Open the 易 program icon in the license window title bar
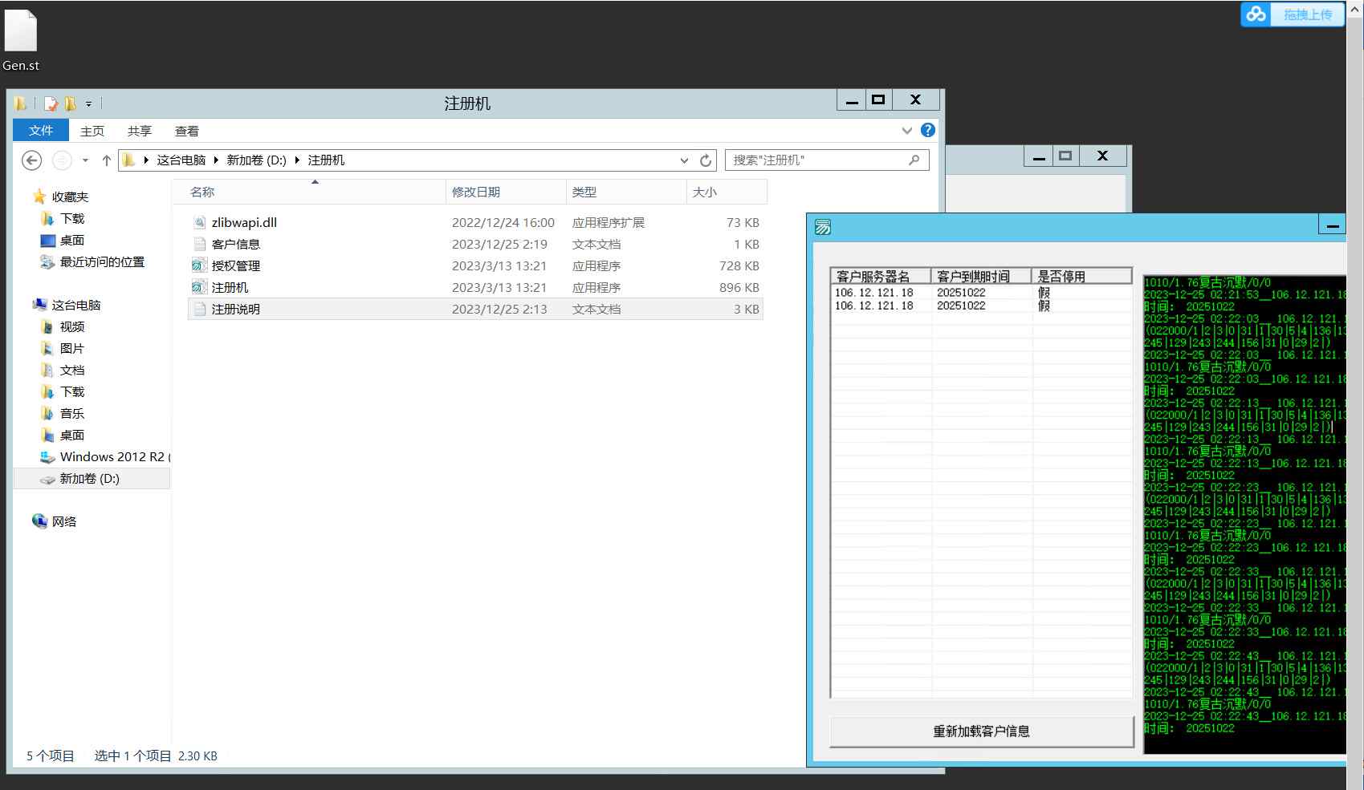The image size is (1364, 790). coord(821,227)
